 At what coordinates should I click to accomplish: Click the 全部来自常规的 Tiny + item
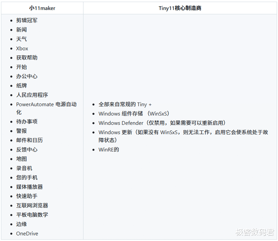pos(125,104)
